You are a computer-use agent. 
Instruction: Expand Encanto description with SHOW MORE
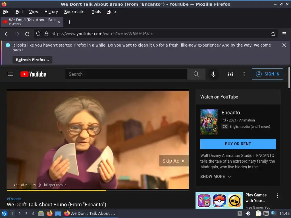click(x=216, y=177)
